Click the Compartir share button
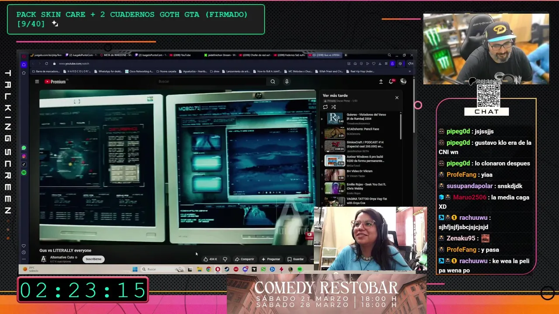This screenshot has width=559, height=314. [x=245, y=259]
